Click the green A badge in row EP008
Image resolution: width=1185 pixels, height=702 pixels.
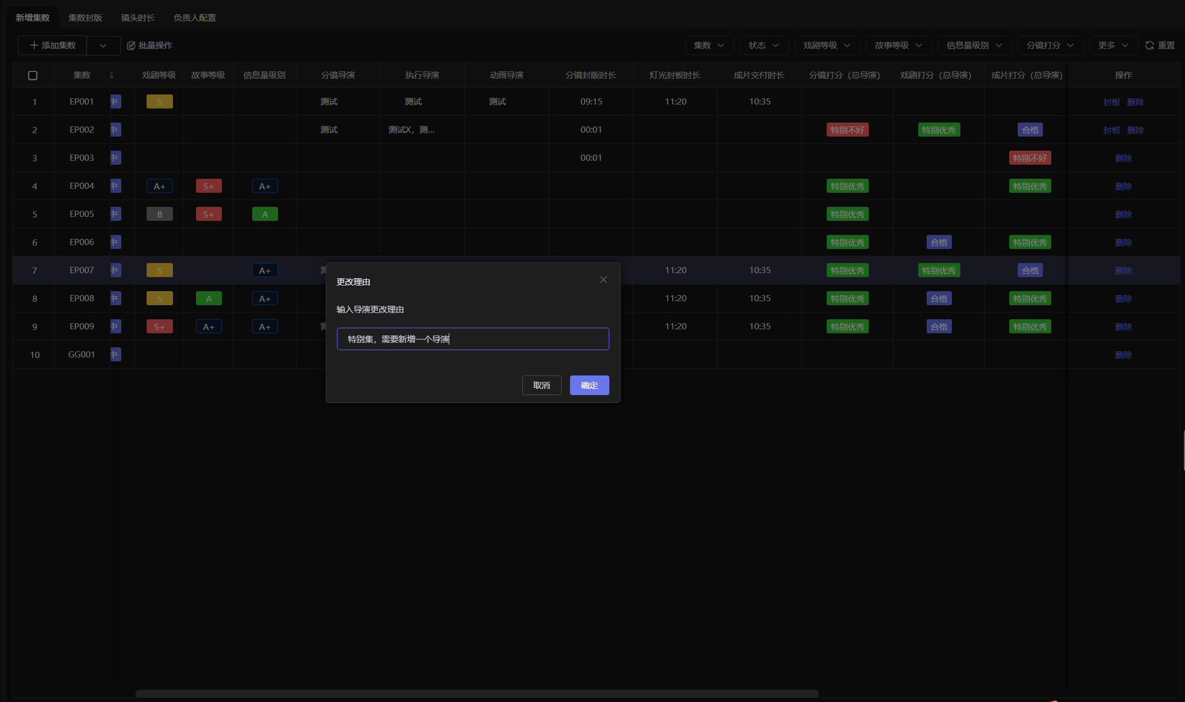pos(208,298)
